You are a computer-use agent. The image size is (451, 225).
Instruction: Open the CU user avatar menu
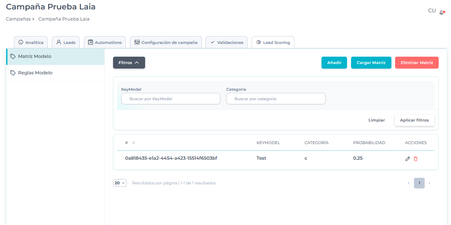[x=432, y=11]
